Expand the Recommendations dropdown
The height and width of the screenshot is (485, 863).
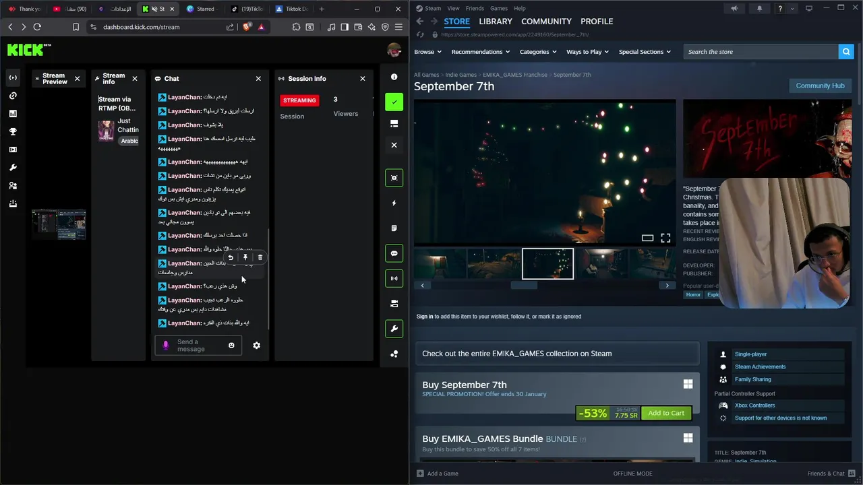click(x=481, y=52)
